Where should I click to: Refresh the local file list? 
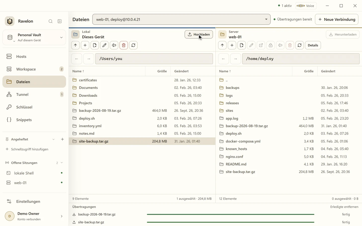click(x=133, y=45)
